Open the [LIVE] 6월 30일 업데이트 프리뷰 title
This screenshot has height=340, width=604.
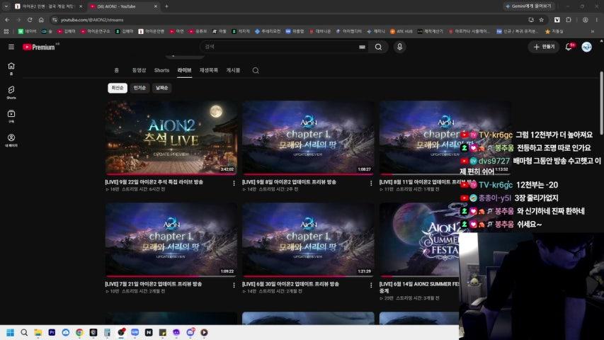pyautogui.click(x=291, y=284)
